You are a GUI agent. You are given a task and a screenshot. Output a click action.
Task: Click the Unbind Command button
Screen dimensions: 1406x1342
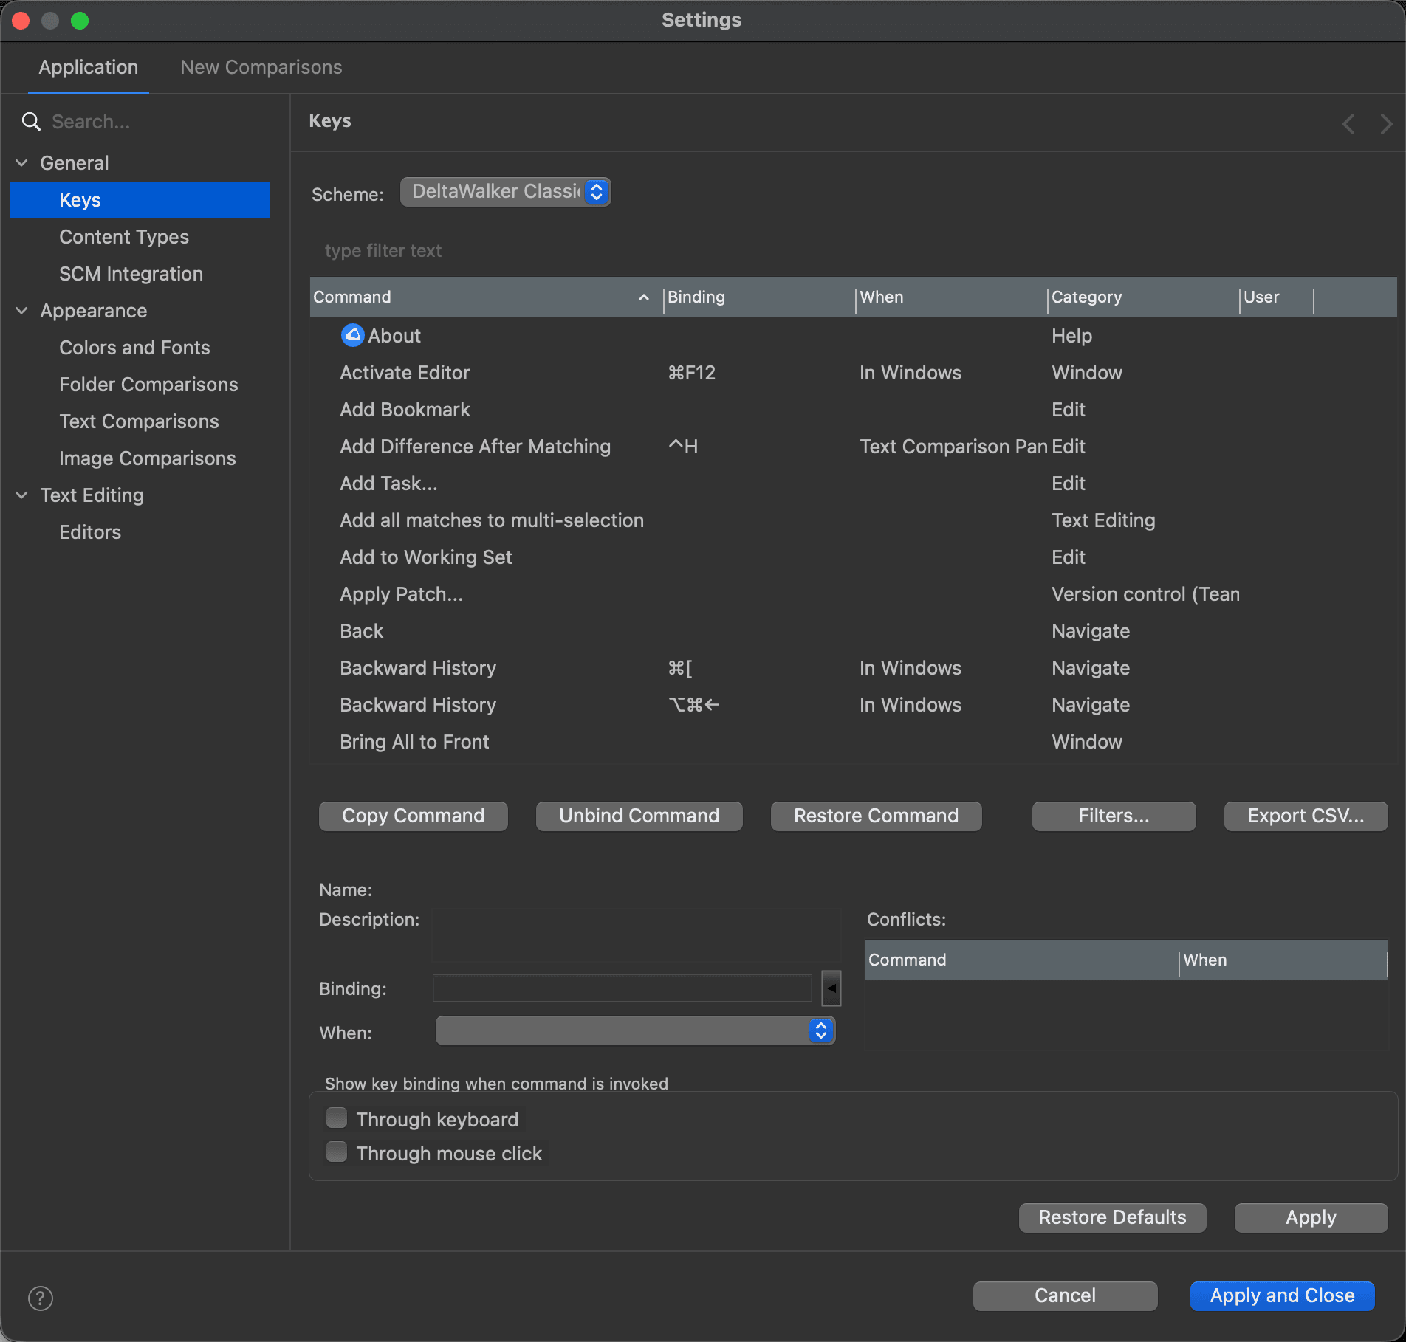639,816
